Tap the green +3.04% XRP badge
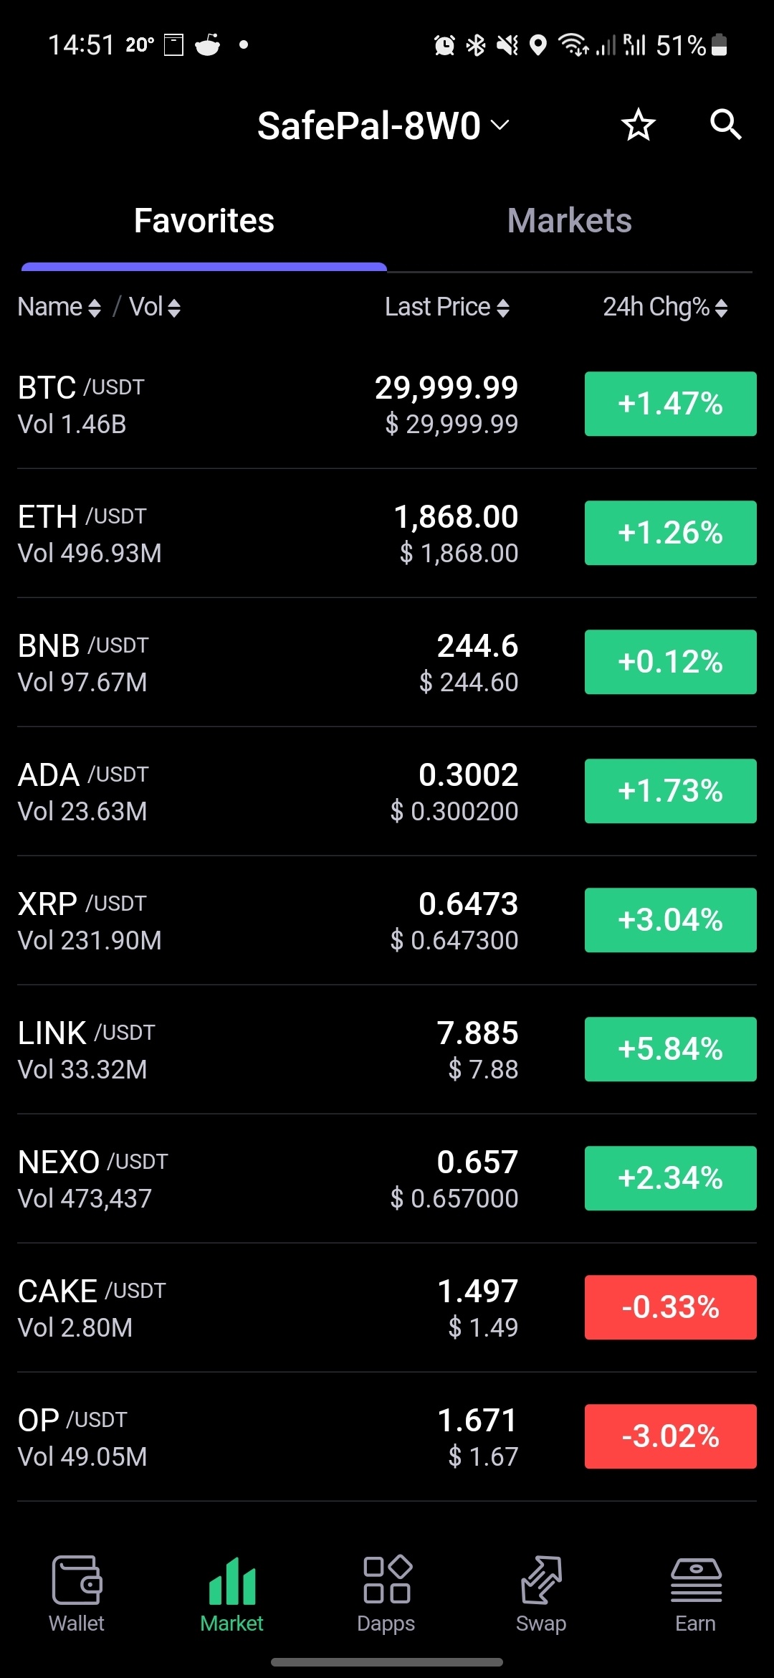 (670, 920)
